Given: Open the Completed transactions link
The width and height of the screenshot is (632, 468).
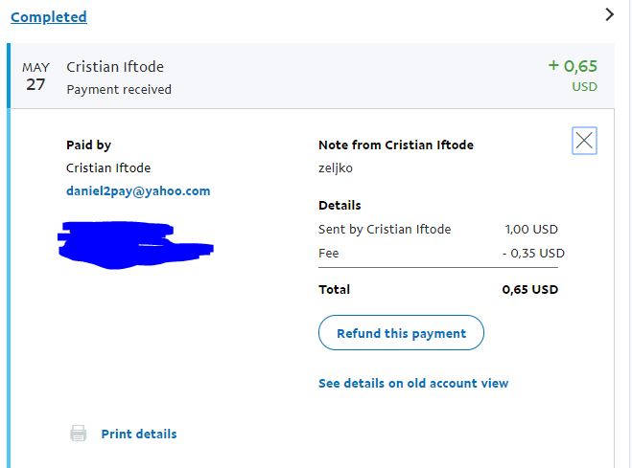Looking at the screenshot, I should click(x=48, y=17).
